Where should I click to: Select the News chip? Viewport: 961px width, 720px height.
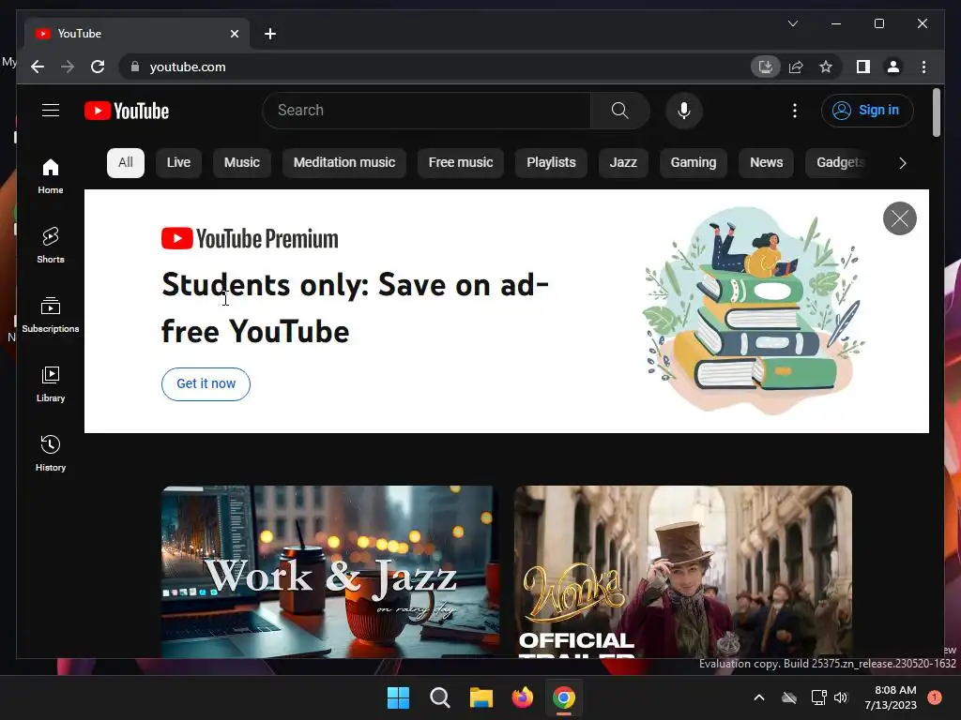tap(766, 163)
